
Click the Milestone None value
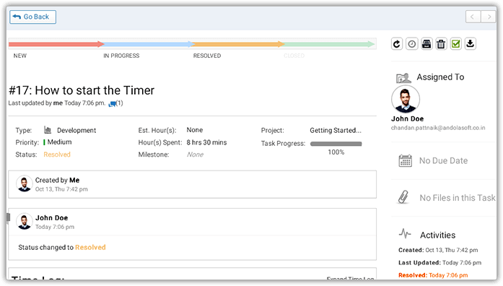195,155
